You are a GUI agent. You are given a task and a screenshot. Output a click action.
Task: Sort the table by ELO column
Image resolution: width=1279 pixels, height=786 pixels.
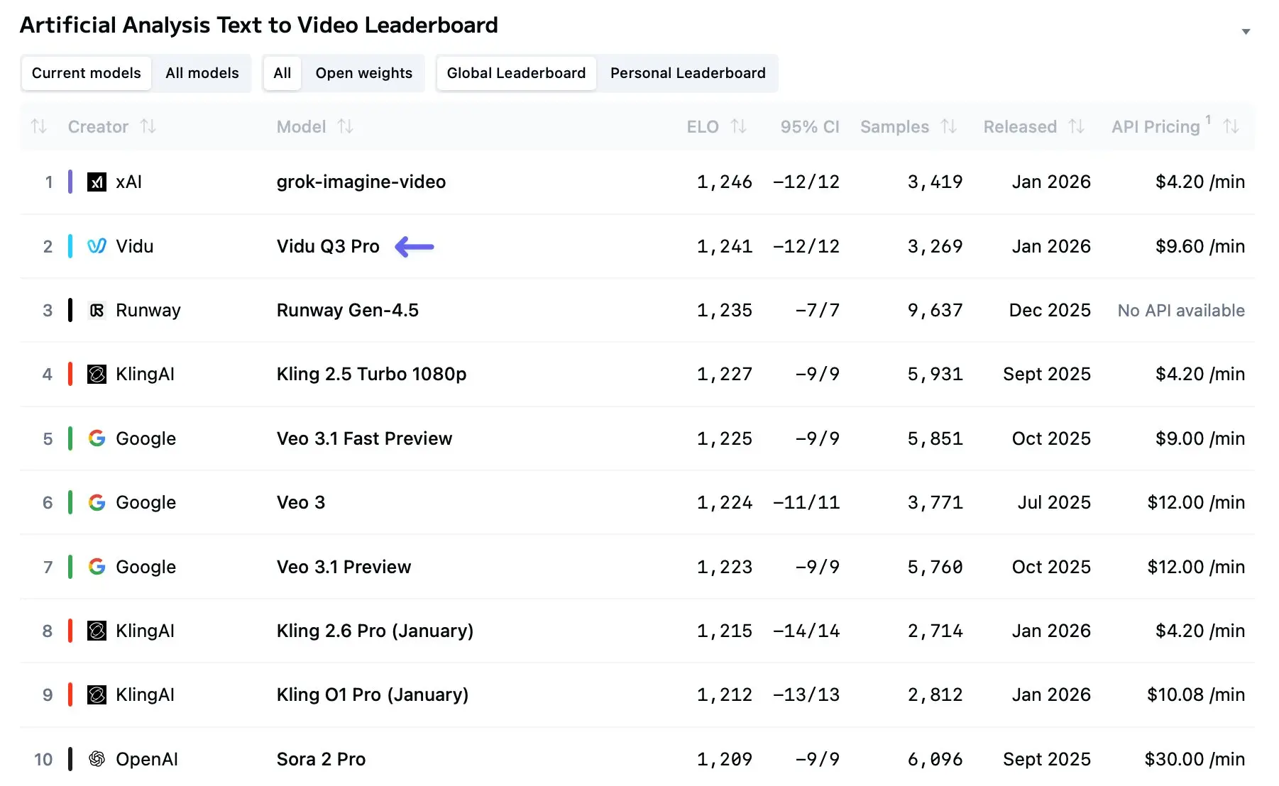739,126
